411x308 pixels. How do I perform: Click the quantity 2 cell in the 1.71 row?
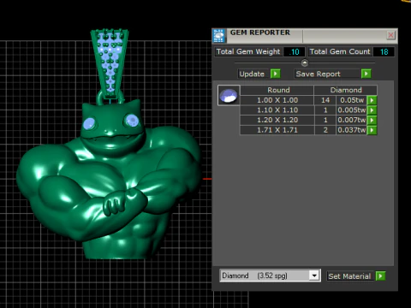(325, 130)
